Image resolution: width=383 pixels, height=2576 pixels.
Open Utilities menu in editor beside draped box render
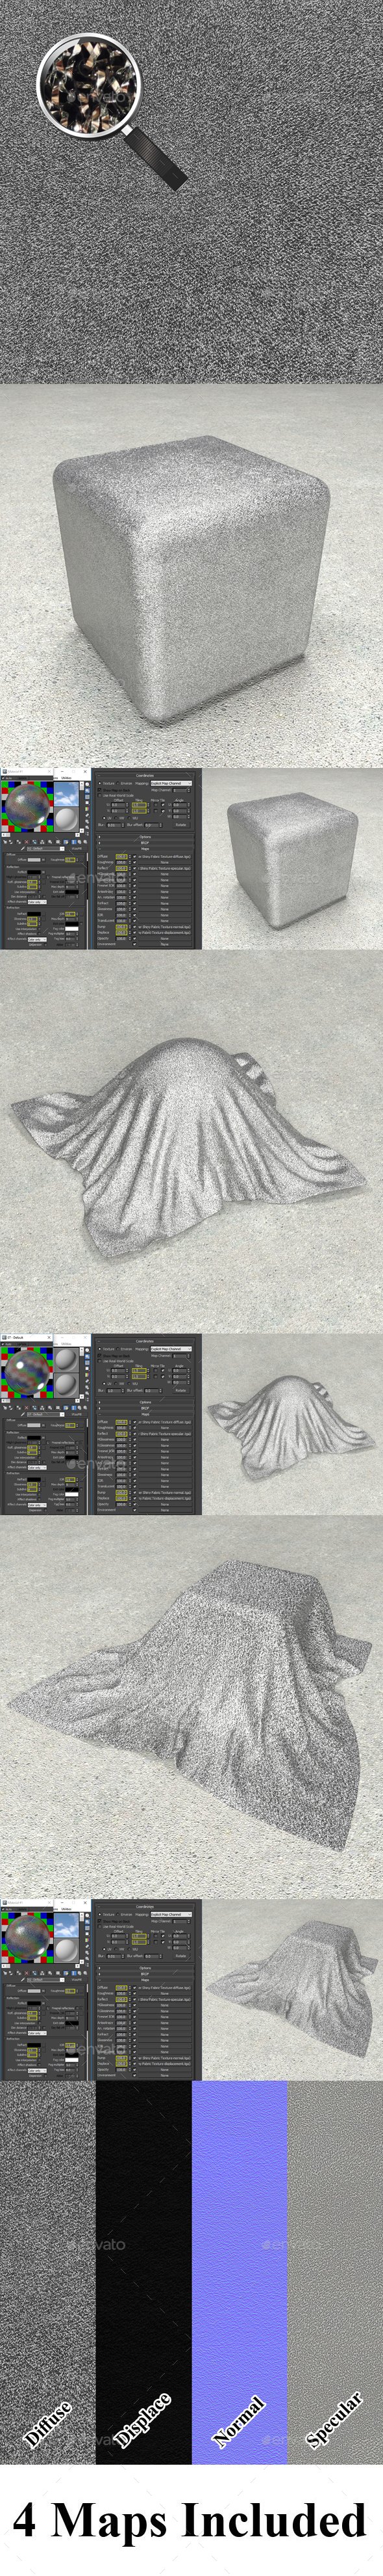coord(67,1909)
